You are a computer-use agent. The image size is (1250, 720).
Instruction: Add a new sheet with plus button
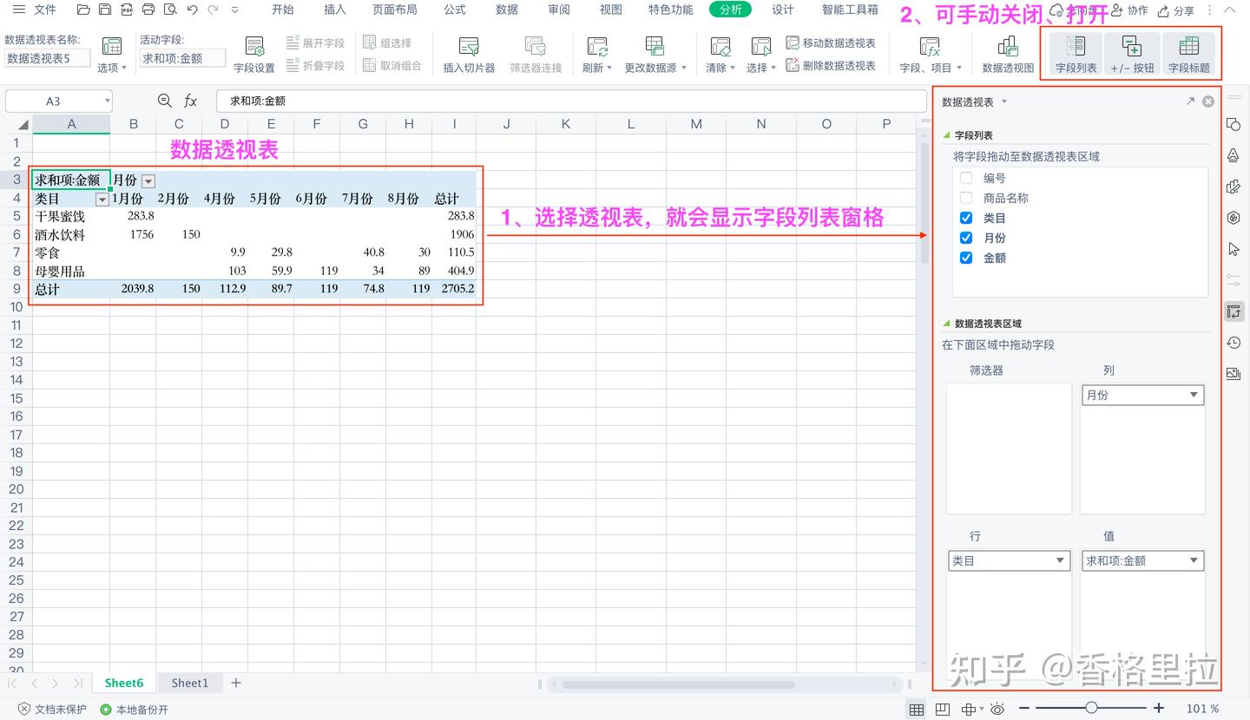tap(236, 683)
